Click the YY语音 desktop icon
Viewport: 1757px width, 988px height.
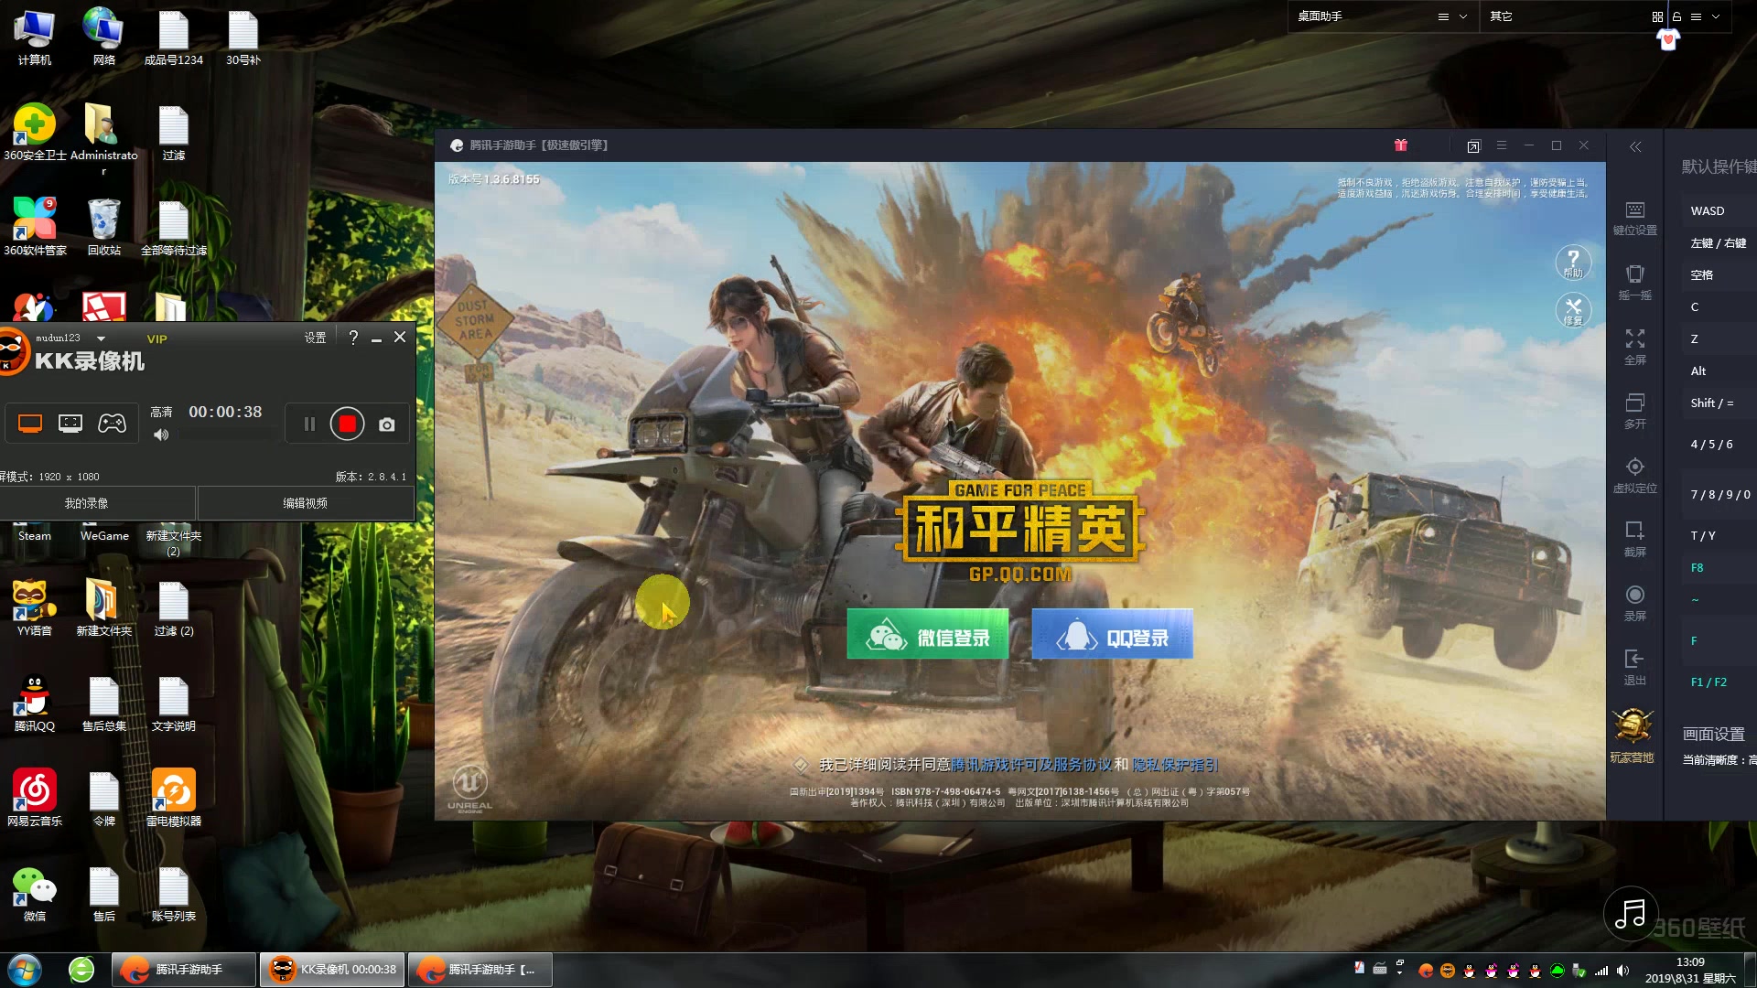point(35,607)
